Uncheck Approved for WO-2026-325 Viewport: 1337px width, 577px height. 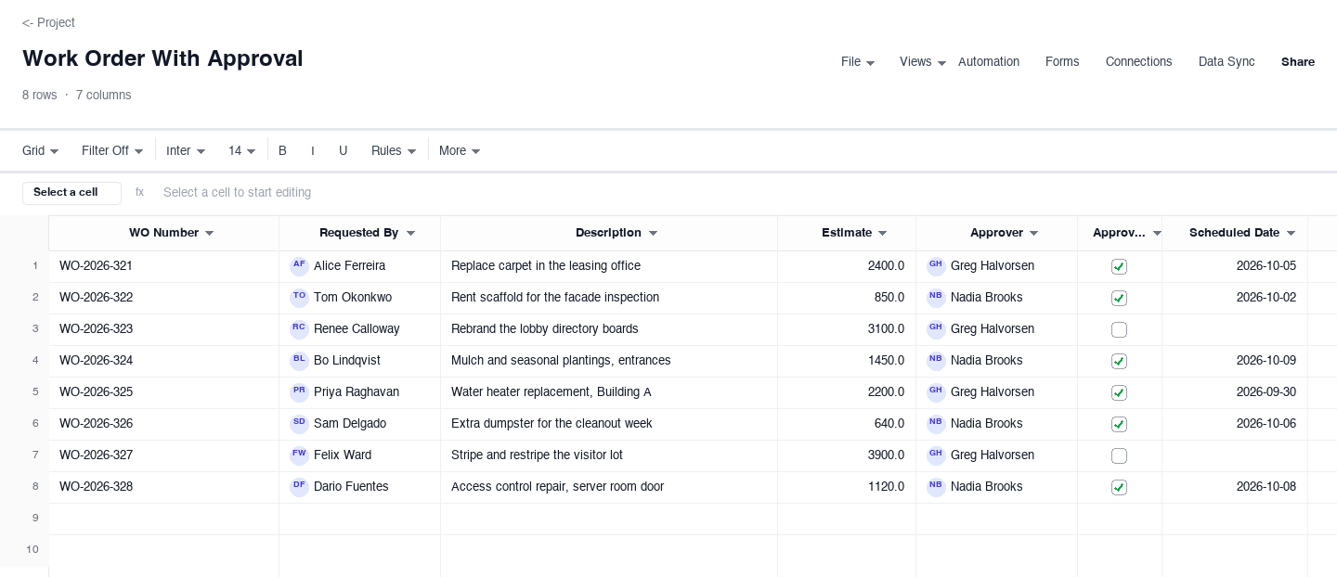(1119, 392)
